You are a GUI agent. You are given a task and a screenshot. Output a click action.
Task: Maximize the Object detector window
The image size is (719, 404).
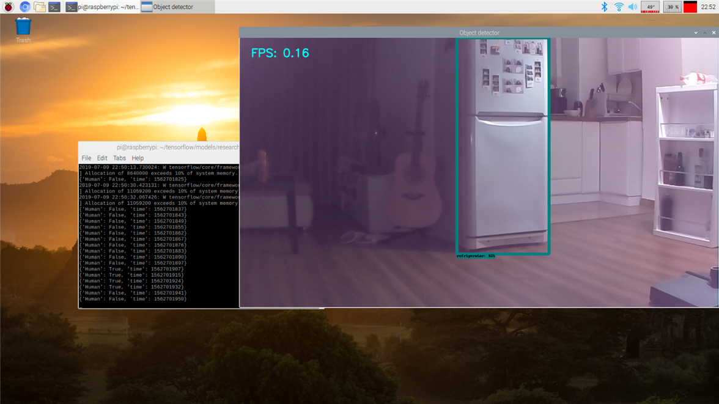pyautogui.click(x=705, y=32)
